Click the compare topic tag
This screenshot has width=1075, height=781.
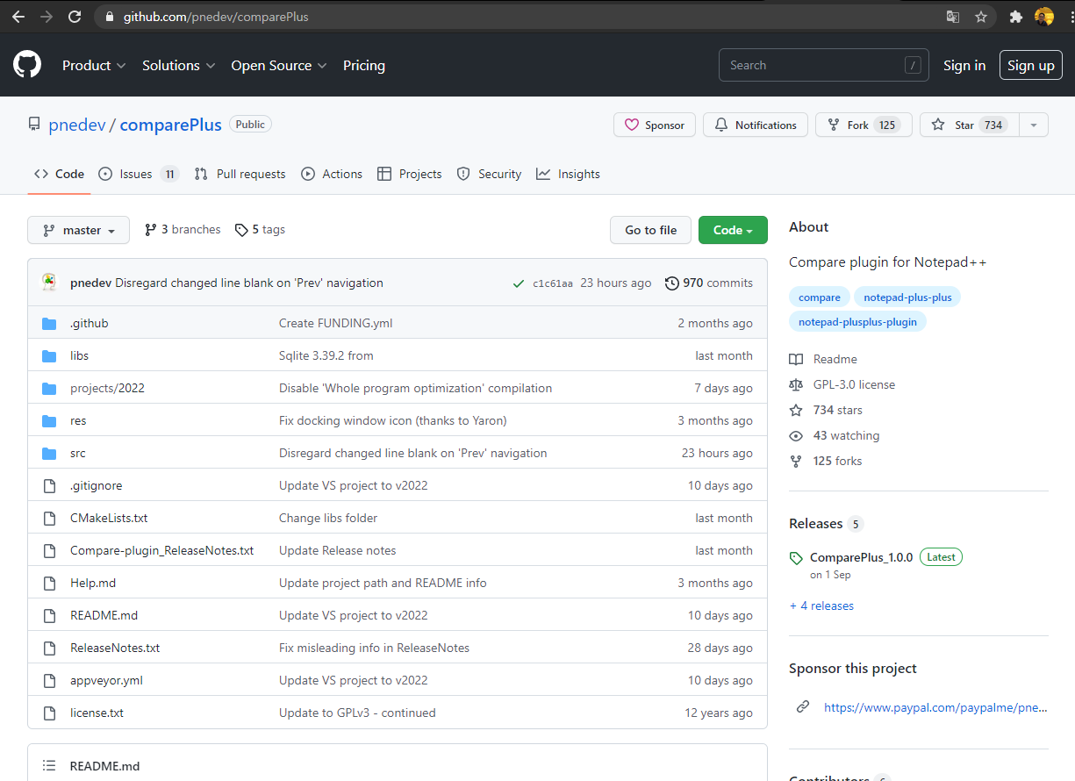[x=820, y=297]
